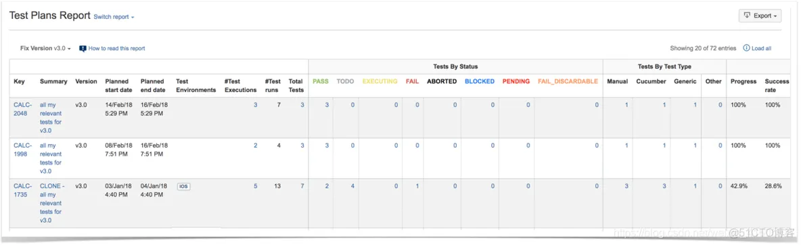Click the Cucumber test type header
This screenshot has height=245, width=801.
click(x=651, y=81)
